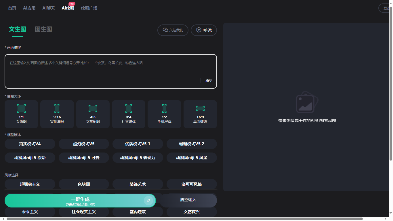Choose model 虚幻模式V5

84,144
